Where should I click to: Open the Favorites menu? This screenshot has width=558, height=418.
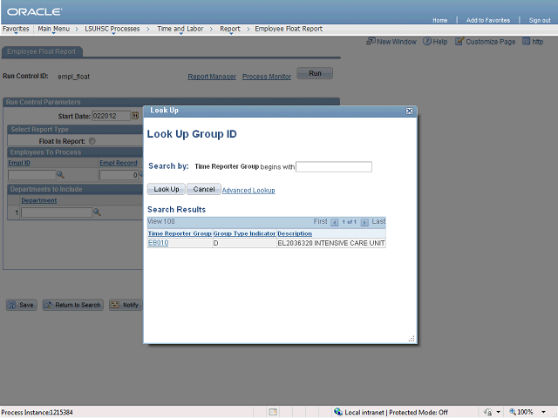(16, 29)
